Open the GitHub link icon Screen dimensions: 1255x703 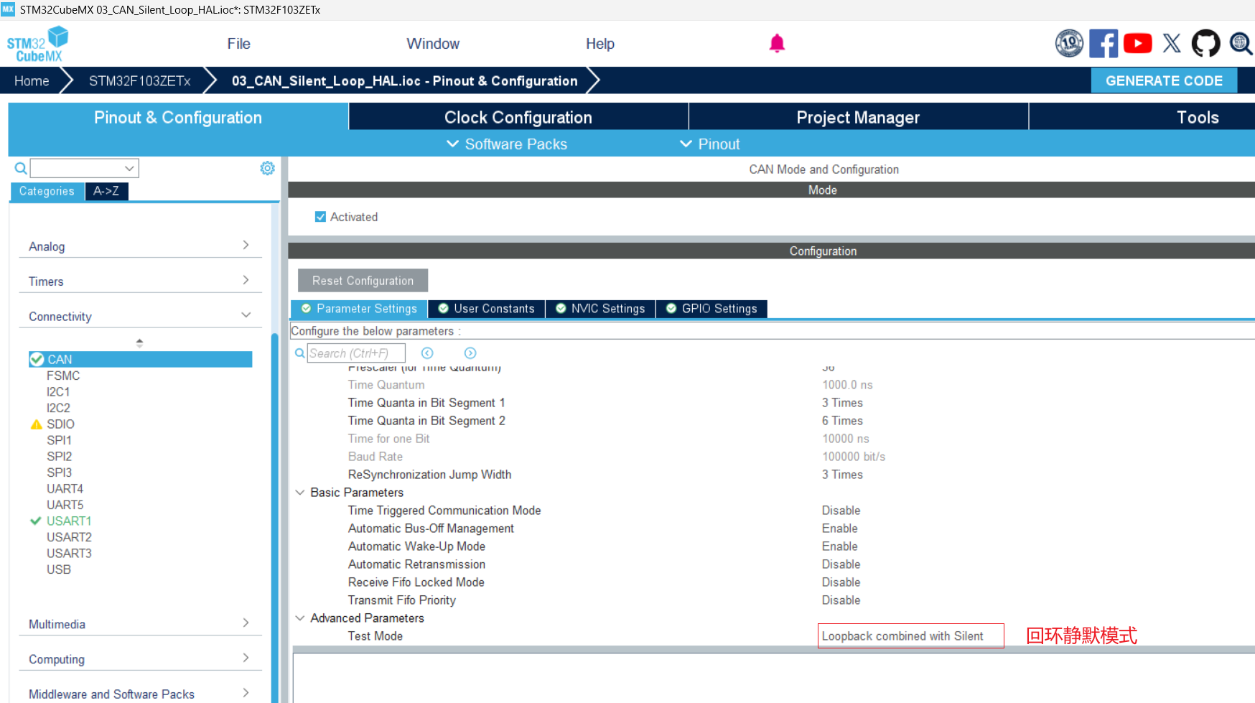pos(1206,43)
